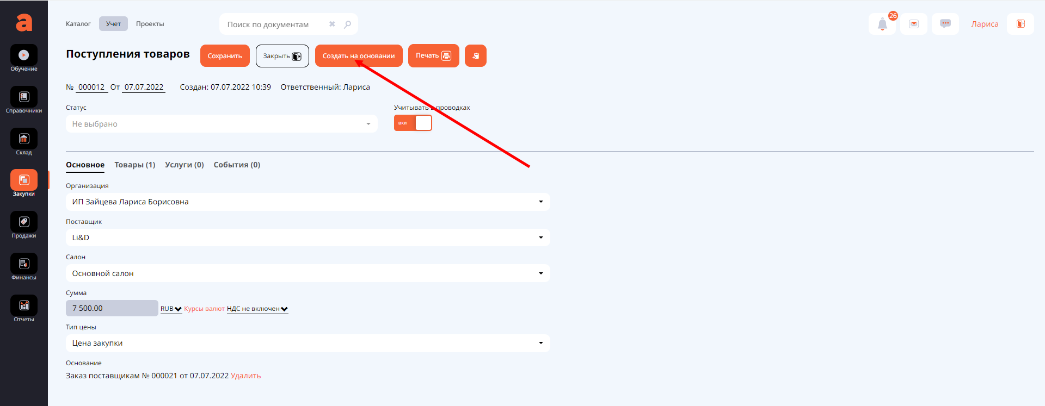This screenshot has width=1045, height=406.
Task: Expand the Статус dropdown
Action: point(222,124)
